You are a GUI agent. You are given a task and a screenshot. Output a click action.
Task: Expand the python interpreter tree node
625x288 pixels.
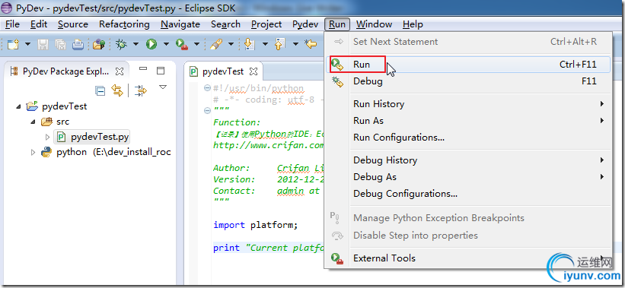(33, 152)
